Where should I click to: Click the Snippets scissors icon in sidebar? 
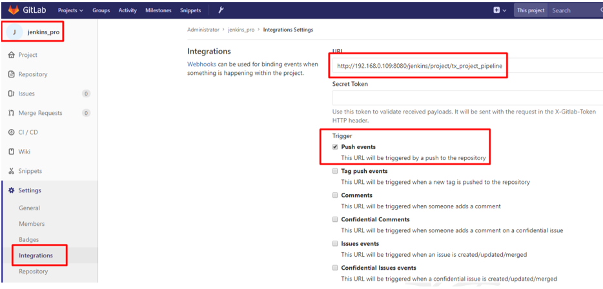[11, 171]
